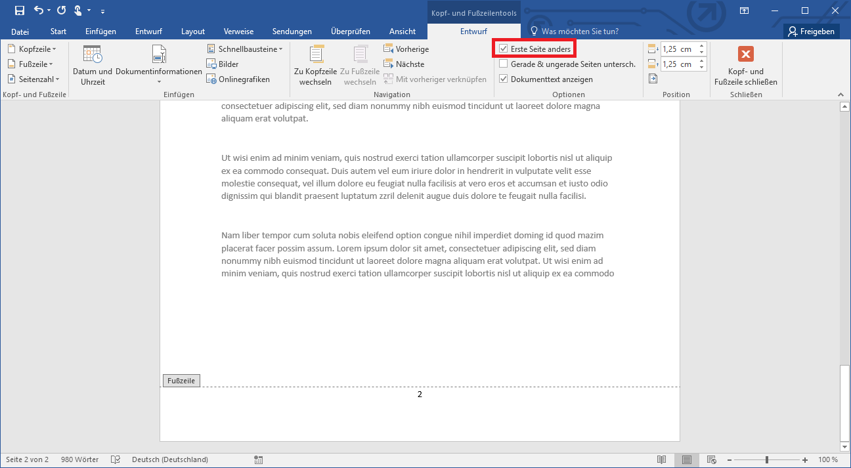This screenshot has width=851, height=468.
Task: Undo the last action
Action: (x=39, y=11)
